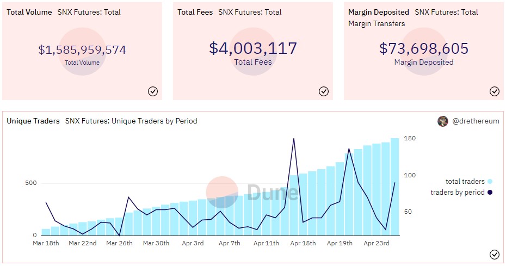This screenshot has width=506, height=266.
Task: Click checkmark icon on Total Fees card
Action: [324, 91]
